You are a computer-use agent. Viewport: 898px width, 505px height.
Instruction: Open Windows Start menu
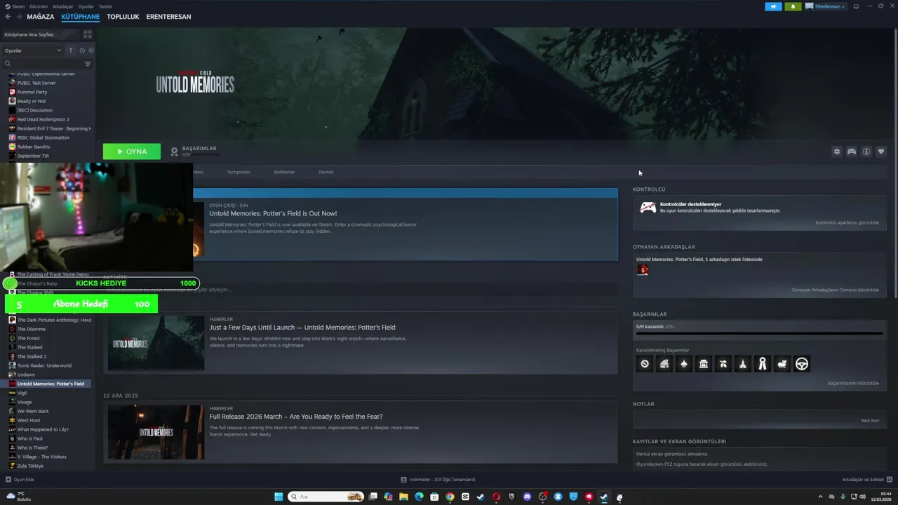pos(279,497)
